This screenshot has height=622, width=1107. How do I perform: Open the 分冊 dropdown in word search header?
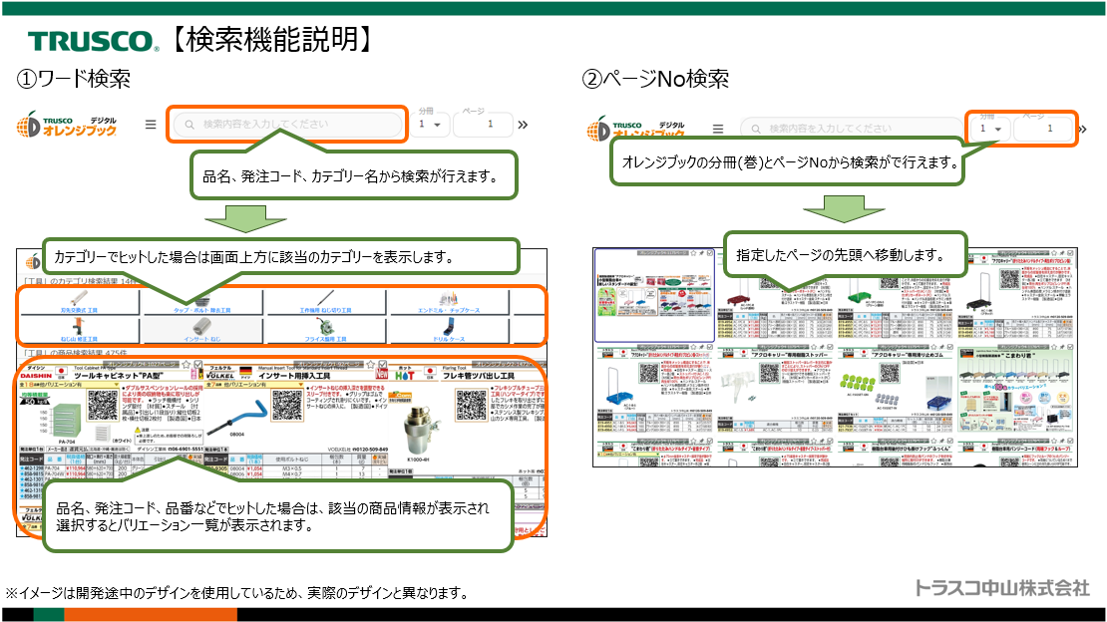[x=430, y=125]
